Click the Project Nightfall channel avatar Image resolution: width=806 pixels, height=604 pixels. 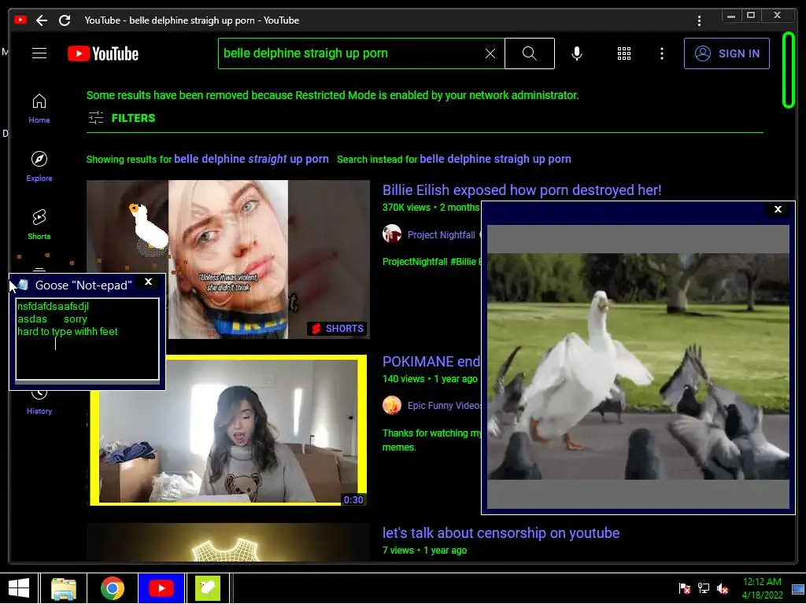coord(392,234)
